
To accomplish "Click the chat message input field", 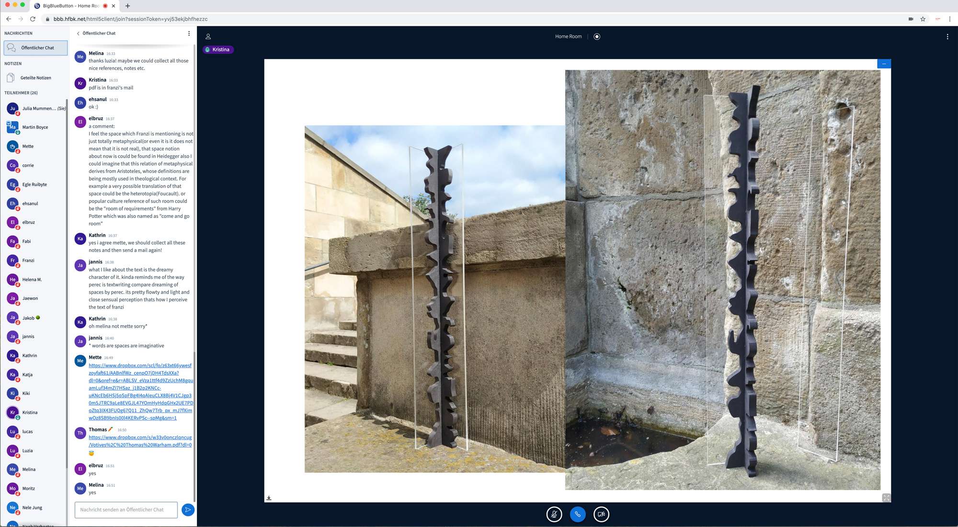I will [126, 510].
